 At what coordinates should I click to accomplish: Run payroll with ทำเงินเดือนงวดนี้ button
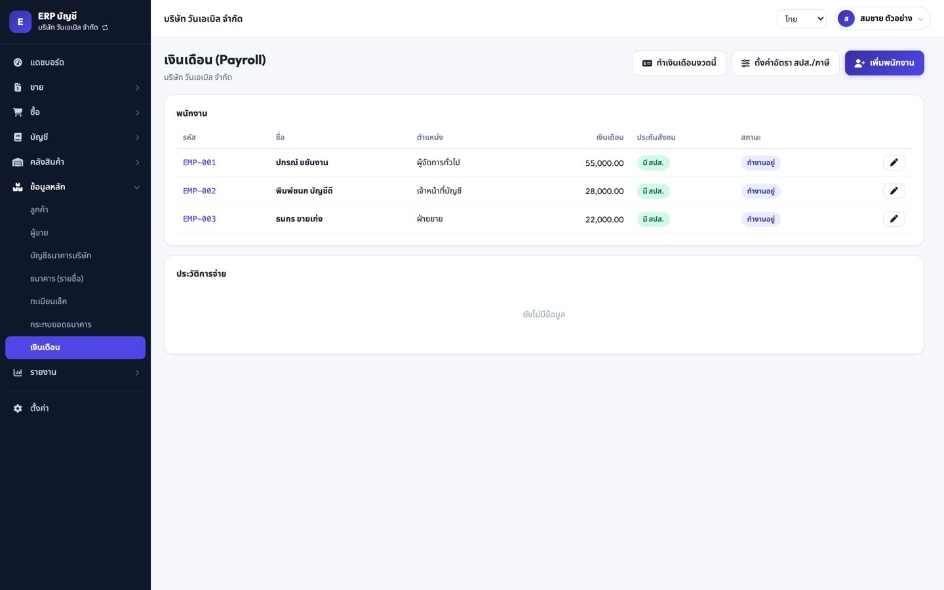click(x=679, y=63)
